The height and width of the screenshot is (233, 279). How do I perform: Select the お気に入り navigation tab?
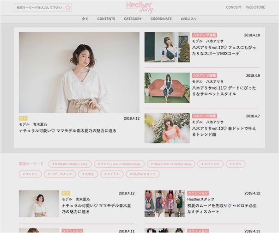pyautogui.click(x=189, y=19)
